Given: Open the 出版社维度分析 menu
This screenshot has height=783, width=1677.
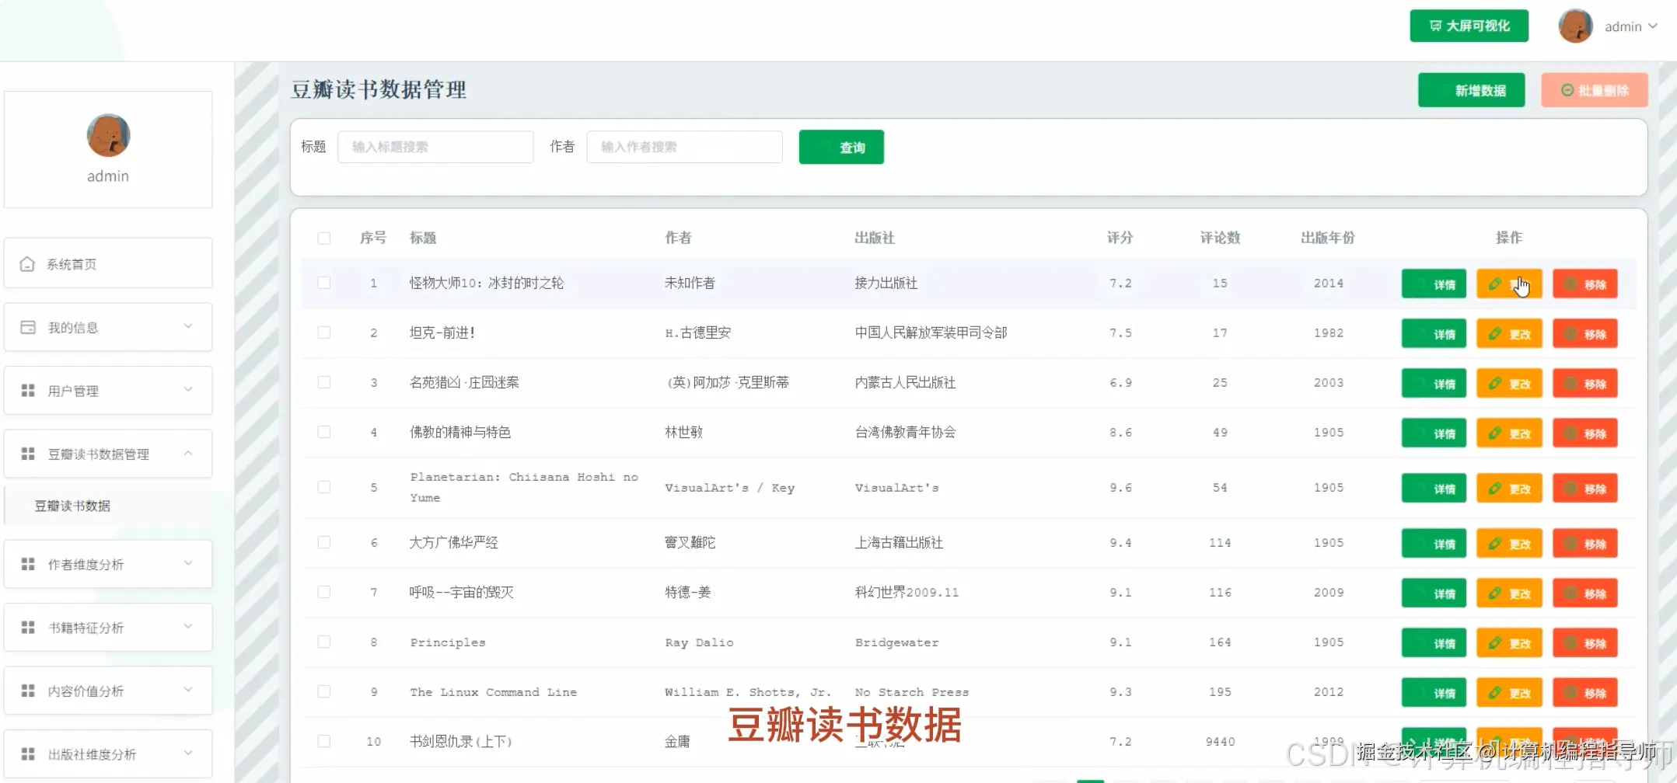Looking at the screenshot, I should point(108,753).
